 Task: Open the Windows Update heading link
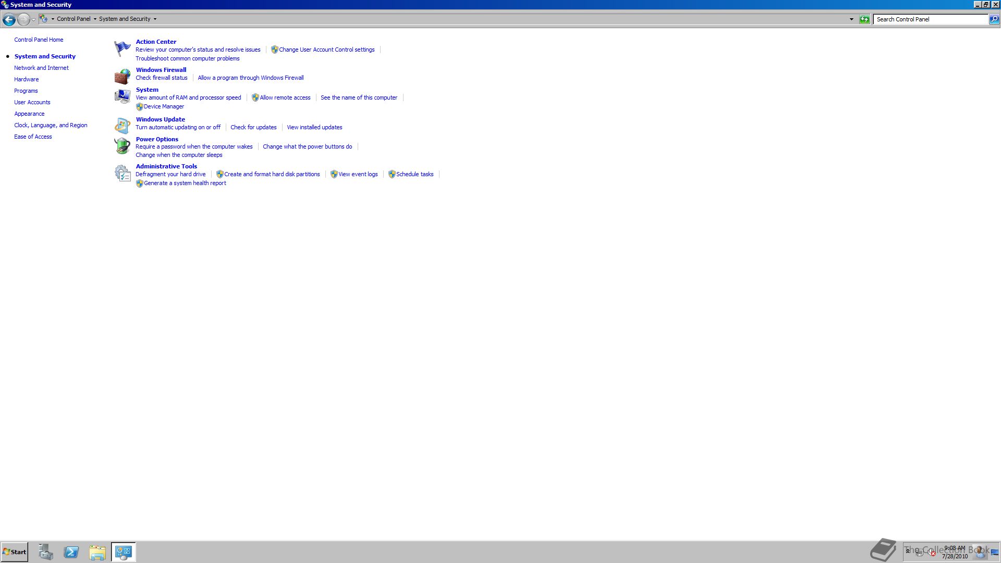(161, 119)
